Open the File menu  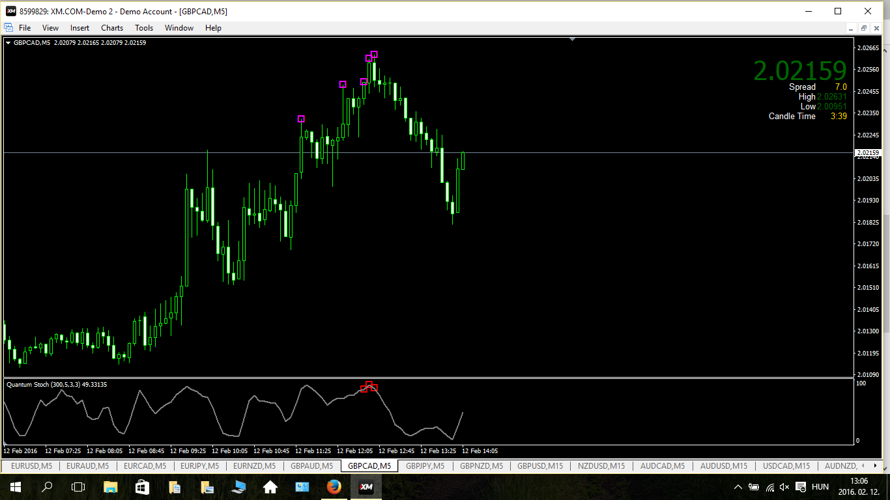pos(25,28)
